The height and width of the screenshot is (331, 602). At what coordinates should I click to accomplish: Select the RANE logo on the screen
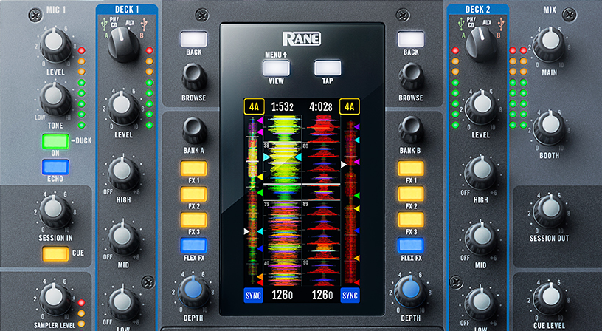[302, 39]
